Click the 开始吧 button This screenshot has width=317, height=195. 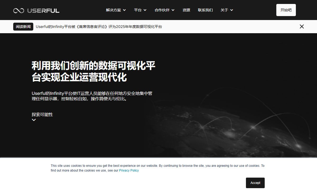click(x=286, y=10)
